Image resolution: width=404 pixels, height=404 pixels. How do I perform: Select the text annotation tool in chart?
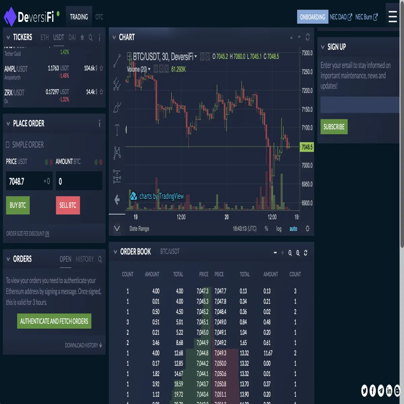tap(117, 130)
